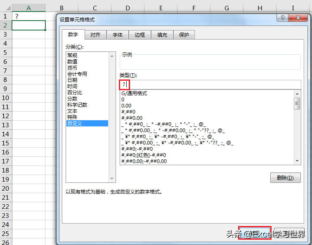
Task: Select row 1 header
Action: pyautogui.click(x=6, y=16)
